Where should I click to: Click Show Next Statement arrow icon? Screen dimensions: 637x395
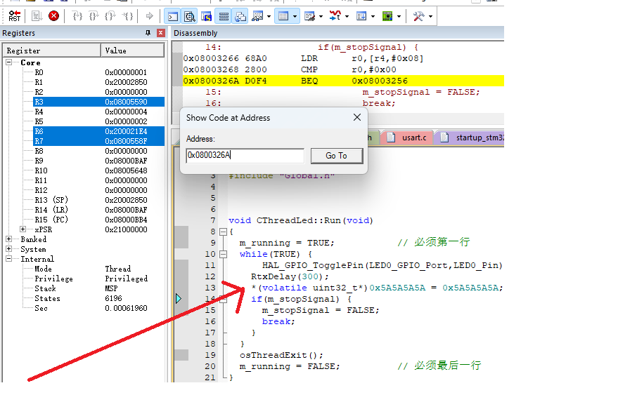[x=150, y=16]
